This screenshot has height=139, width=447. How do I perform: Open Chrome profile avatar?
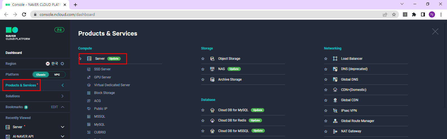[x=432, y=14]
